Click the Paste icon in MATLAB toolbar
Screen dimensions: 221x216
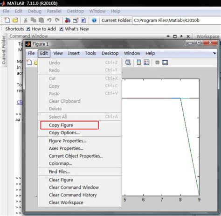(41, 20)
